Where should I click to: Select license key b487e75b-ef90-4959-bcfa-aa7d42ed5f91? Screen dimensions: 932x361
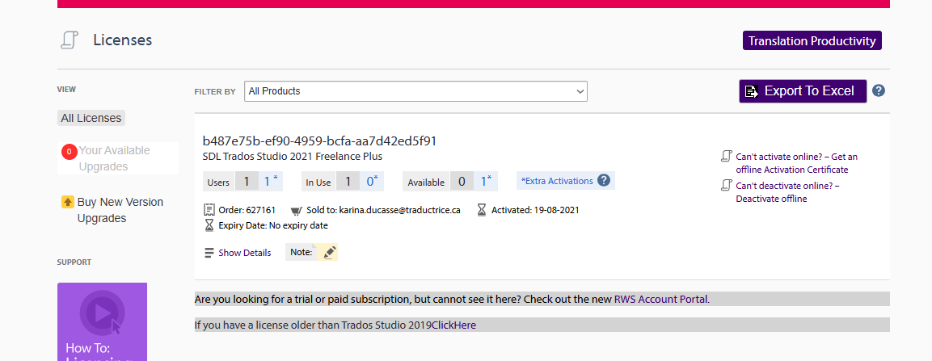click(320, 141)
